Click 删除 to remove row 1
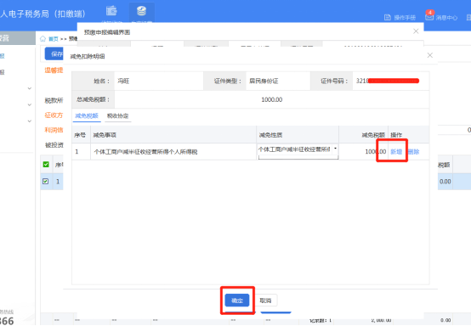 414,152
